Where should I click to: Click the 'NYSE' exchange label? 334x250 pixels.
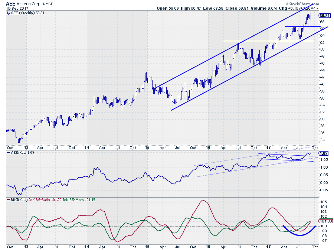click(x=48, y=4)
